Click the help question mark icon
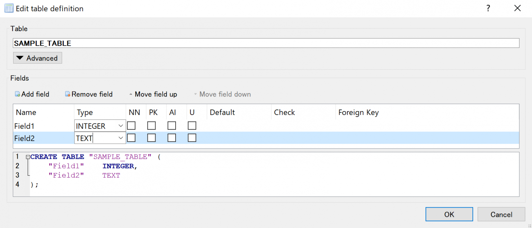Image resolution: width=532 pixels, height=228 pixels. (x=488, y=8)
